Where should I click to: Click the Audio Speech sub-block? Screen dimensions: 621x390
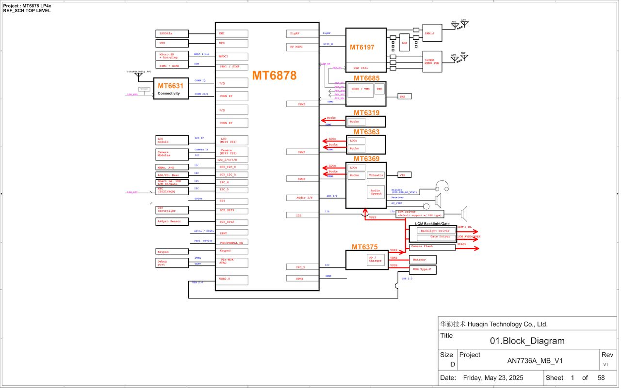pyautogui.click(x=376, y=192)
